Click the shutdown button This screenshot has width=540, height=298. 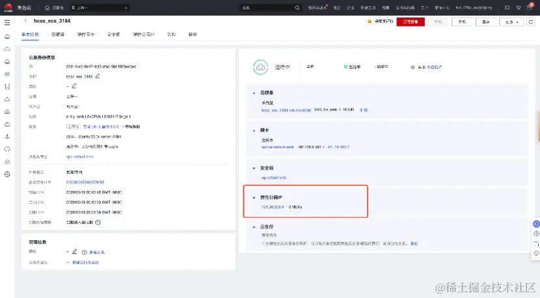click(462, 22)
